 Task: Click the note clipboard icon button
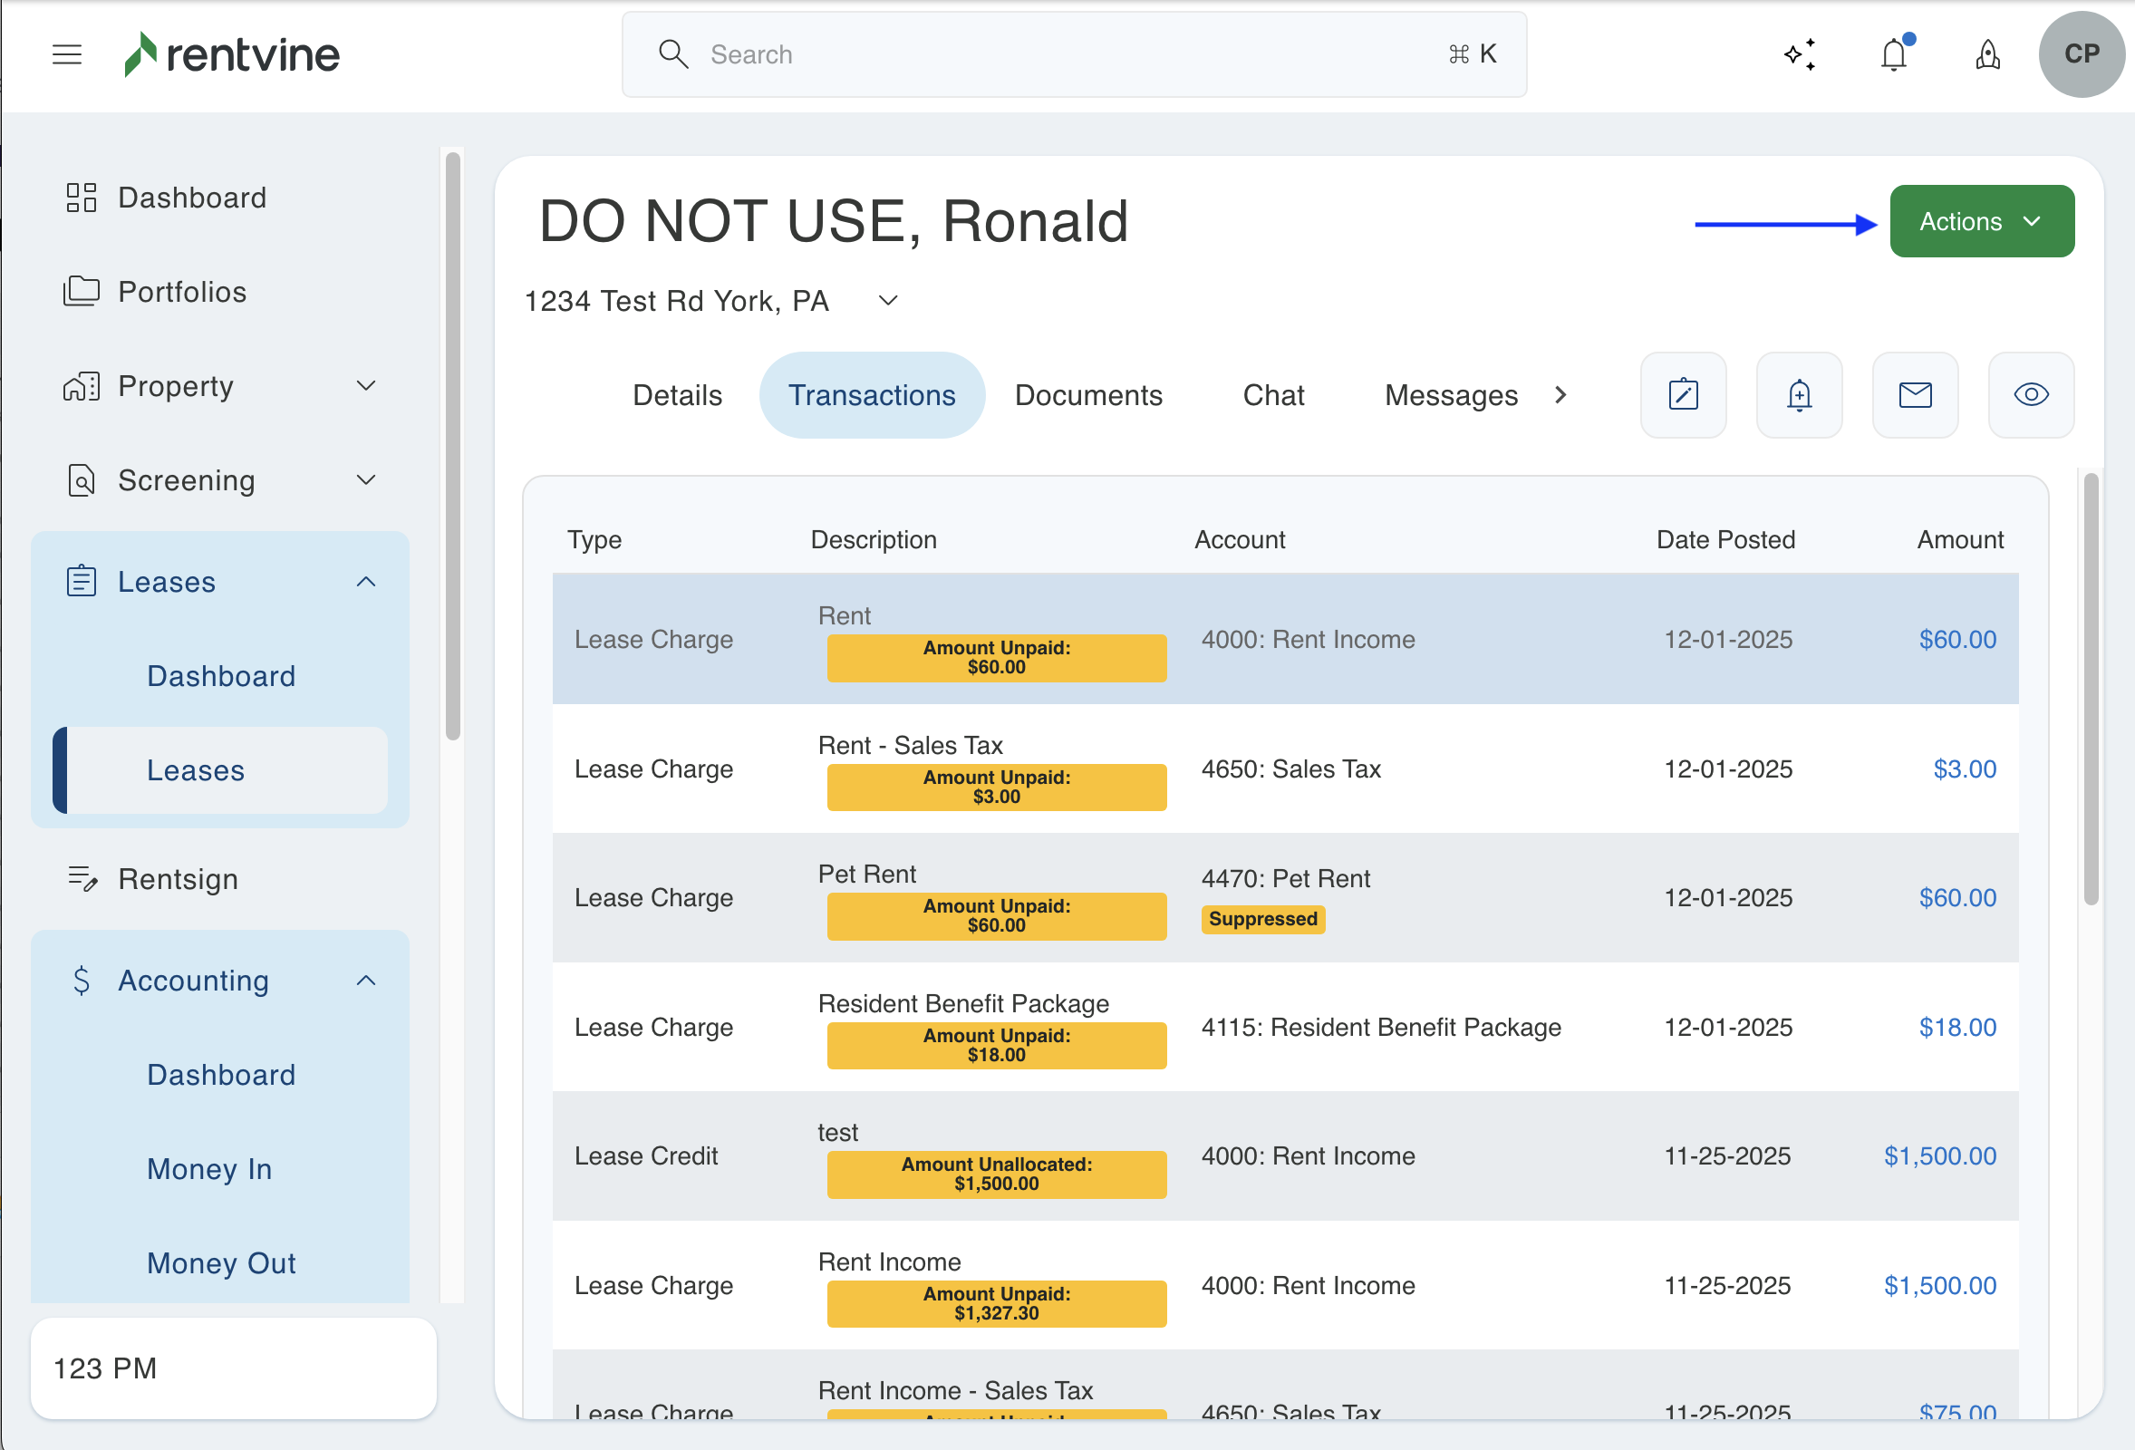pos(1683,395)
